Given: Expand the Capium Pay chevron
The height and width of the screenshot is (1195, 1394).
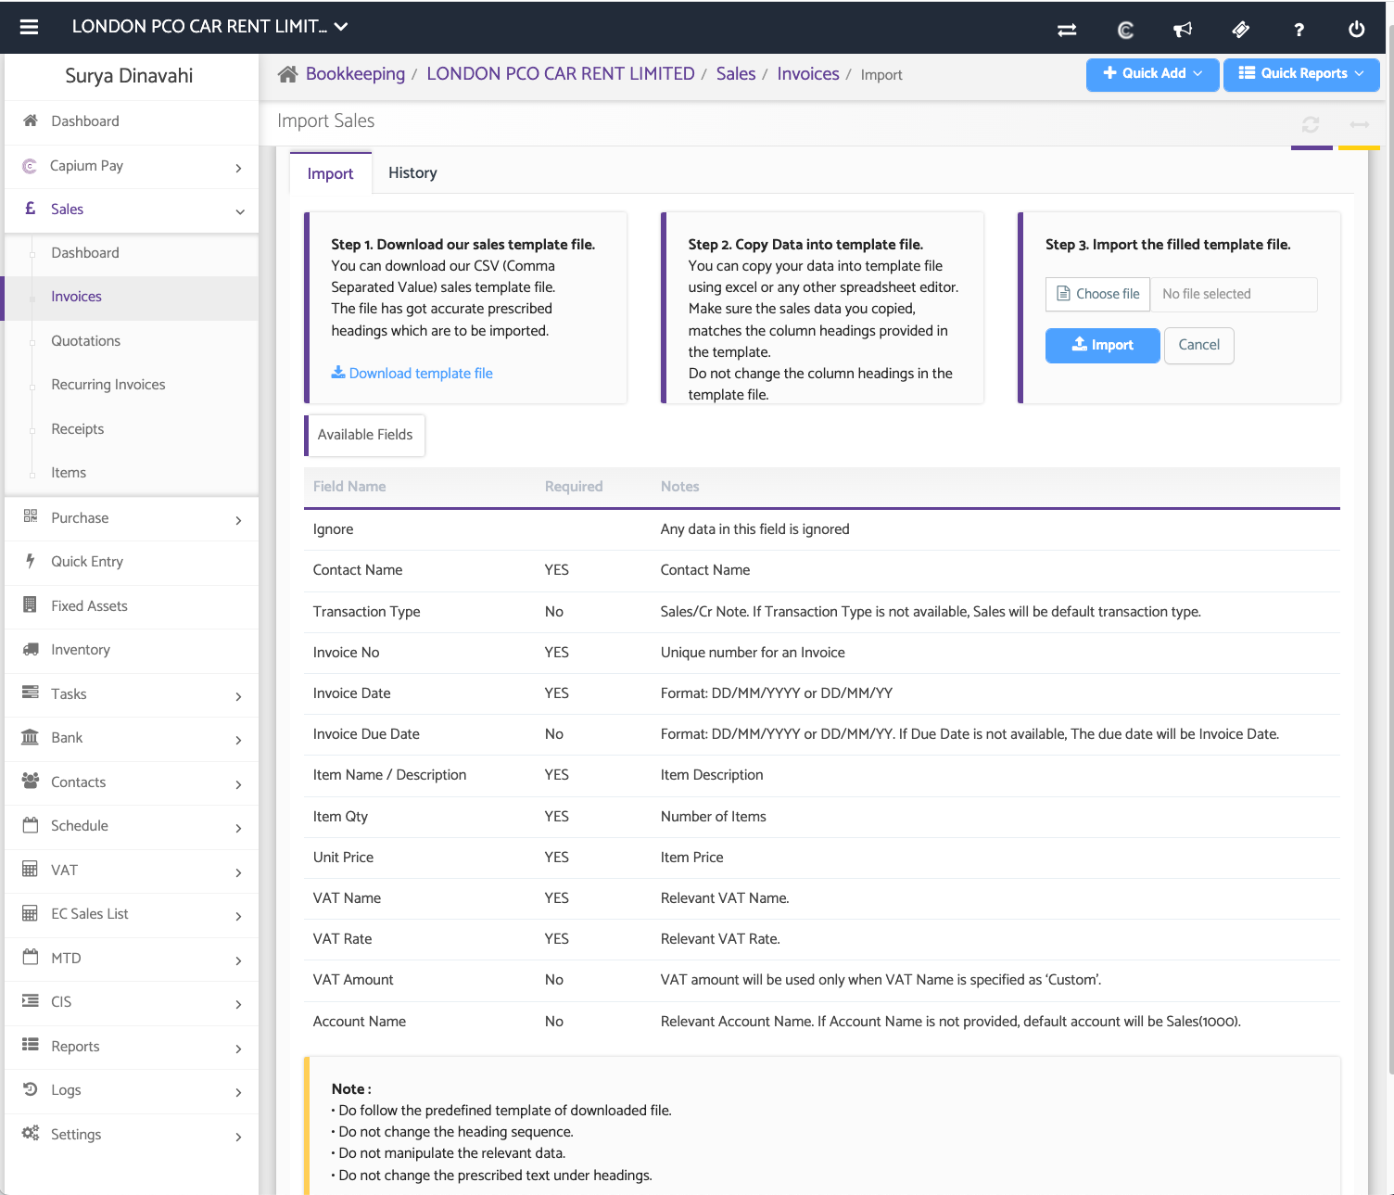Looking at the screenshot, I should click(x=238, y=168).
